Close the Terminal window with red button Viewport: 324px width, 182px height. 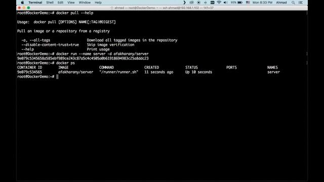pyautogui.click(x=19, y=8)
